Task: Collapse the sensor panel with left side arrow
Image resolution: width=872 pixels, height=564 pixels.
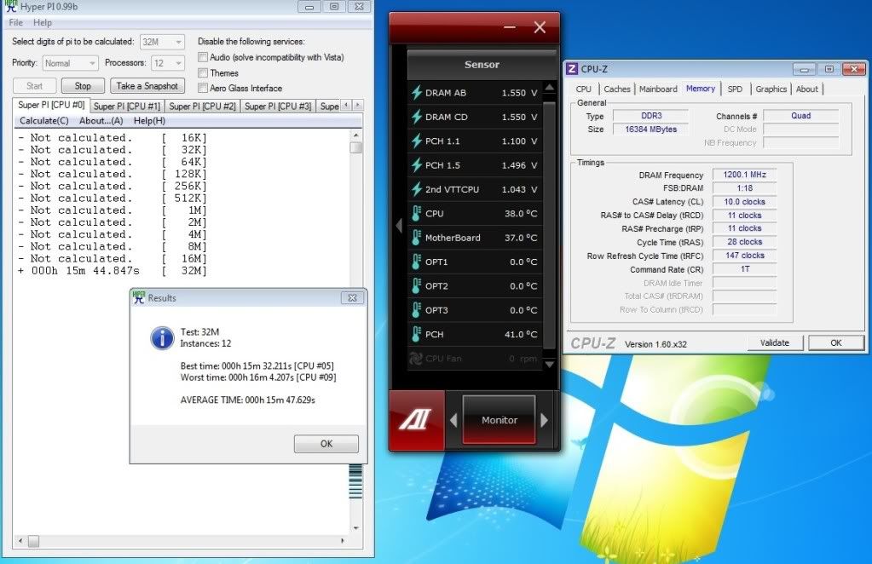Action: [x=399, y=226]
